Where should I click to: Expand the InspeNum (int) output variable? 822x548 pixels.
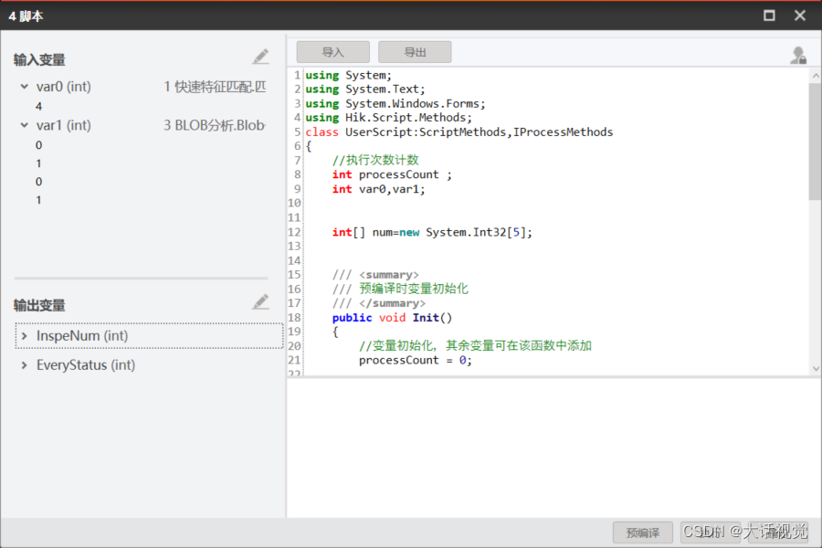(24, 335)
